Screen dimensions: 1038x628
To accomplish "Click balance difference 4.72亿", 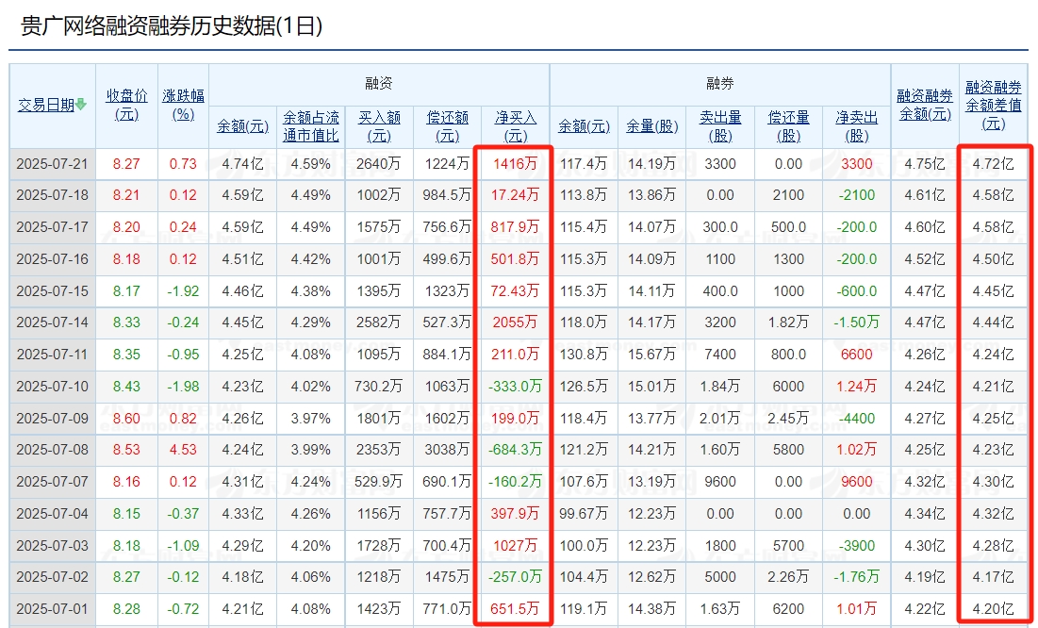I will pos(993,164).
